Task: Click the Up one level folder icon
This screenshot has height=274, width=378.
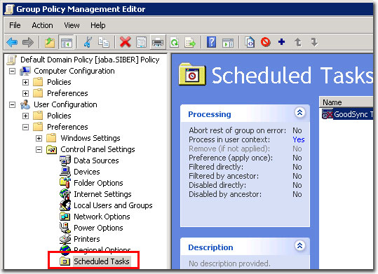Action: point(50,43)
